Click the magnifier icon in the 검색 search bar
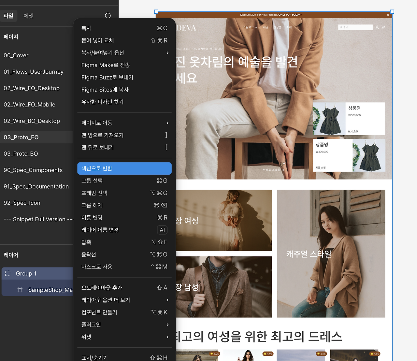This screenshot has width=417, height=361. pos(341,27)
